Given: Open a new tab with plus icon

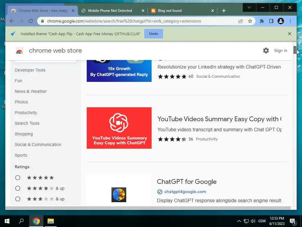Looking at the screenshot, I should coord(224,11).
